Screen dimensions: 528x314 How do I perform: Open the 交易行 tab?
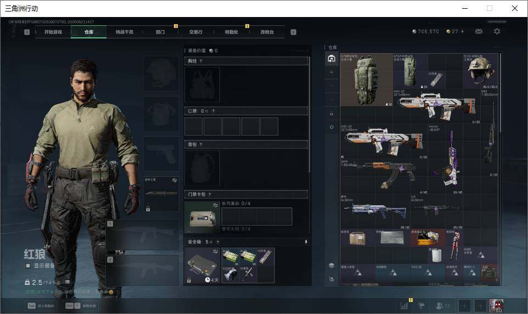coord(196,32)
